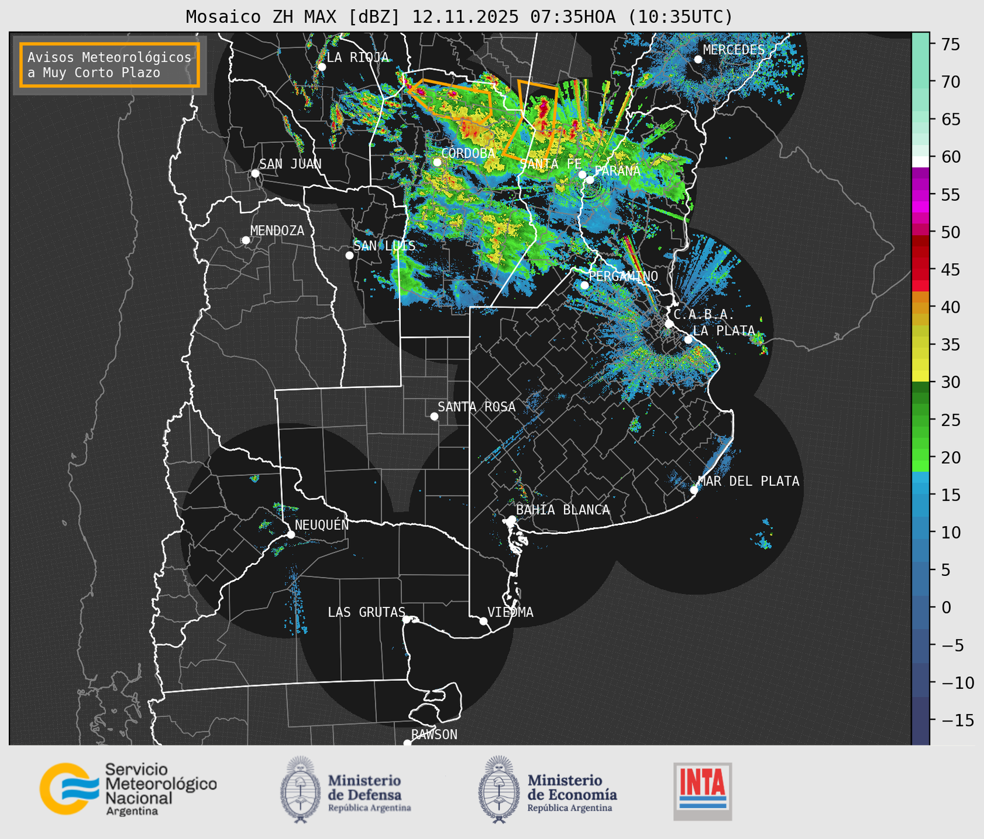This screenshot has height=839, width=984.
Task: Click the SANTA ROSA label text
Action: pos(477,407)
